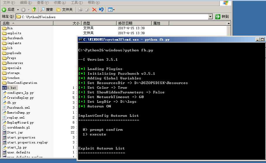Image resolution: width=266 pixels, height=163 pixels.
Task: Click the Windows flag logo in Explorer
Action: (225, 3)
